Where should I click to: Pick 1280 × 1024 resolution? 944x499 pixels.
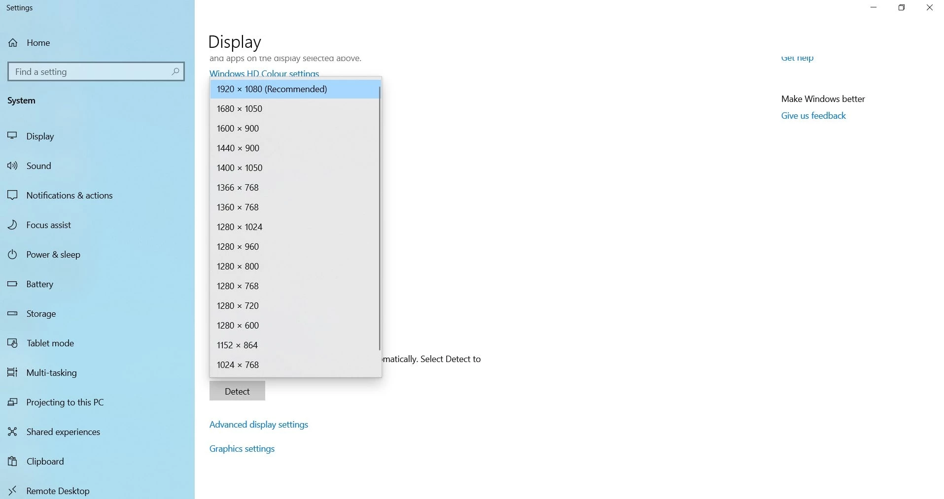[294, 227]
